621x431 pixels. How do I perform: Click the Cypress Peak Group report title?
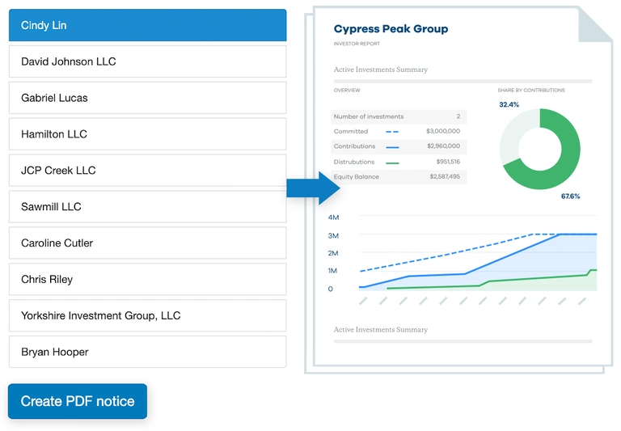(391, 29)
